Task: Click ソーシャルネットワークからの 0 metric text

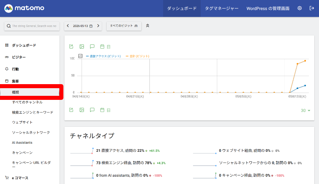Action: pos(256,163)
